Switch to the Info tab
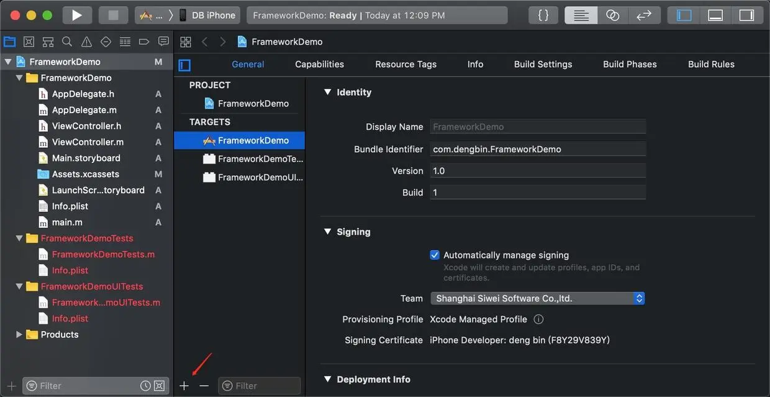Viewport: 770px width, 397px height. pyautogui.click(x=475, y=64)
